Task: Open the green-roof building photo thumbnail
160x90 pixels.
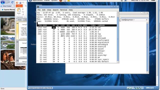Action: (x=8, y=42)
